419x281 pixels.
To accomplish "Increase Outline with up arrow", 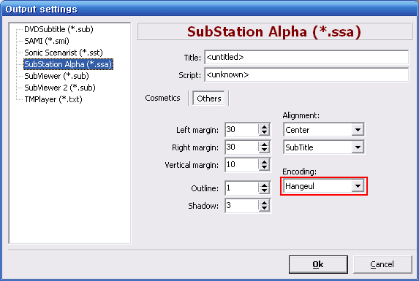I will pyautogui.click(x=264, y=185).
